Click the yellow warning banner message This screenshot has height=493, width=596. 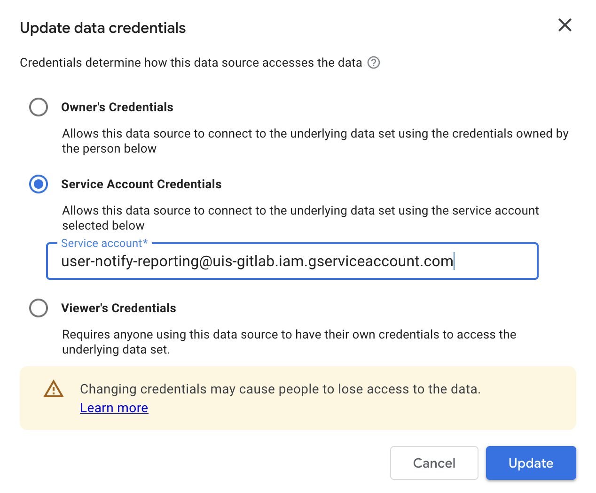(280, 389)
